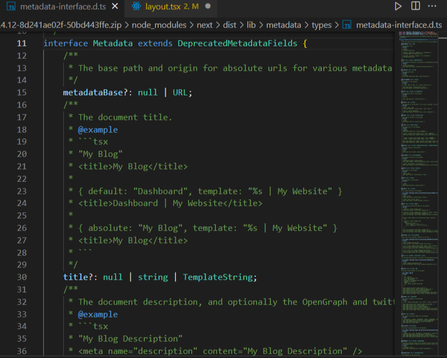
Task: Click the zip archive breadcrumb segment
Action: [x=60, y=25]
